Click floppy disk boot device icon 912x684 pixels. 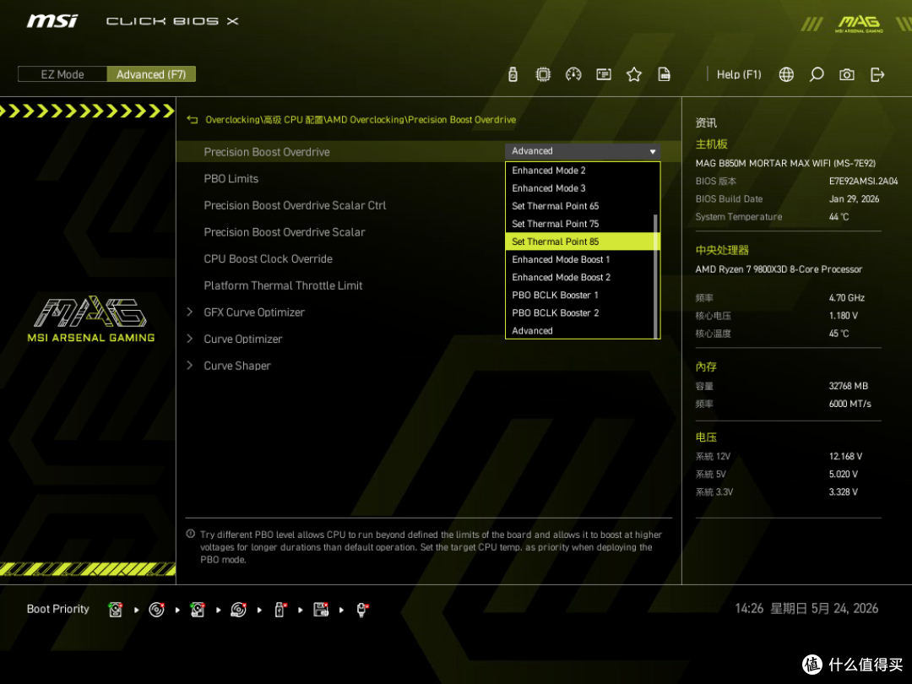point(321,610)
